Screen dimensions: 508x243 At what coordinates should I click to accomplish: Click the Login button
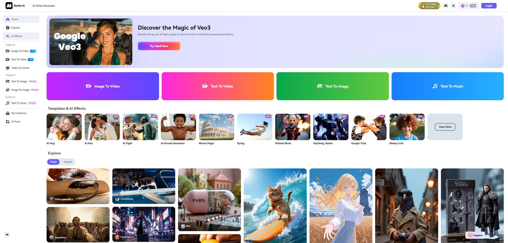489,6
